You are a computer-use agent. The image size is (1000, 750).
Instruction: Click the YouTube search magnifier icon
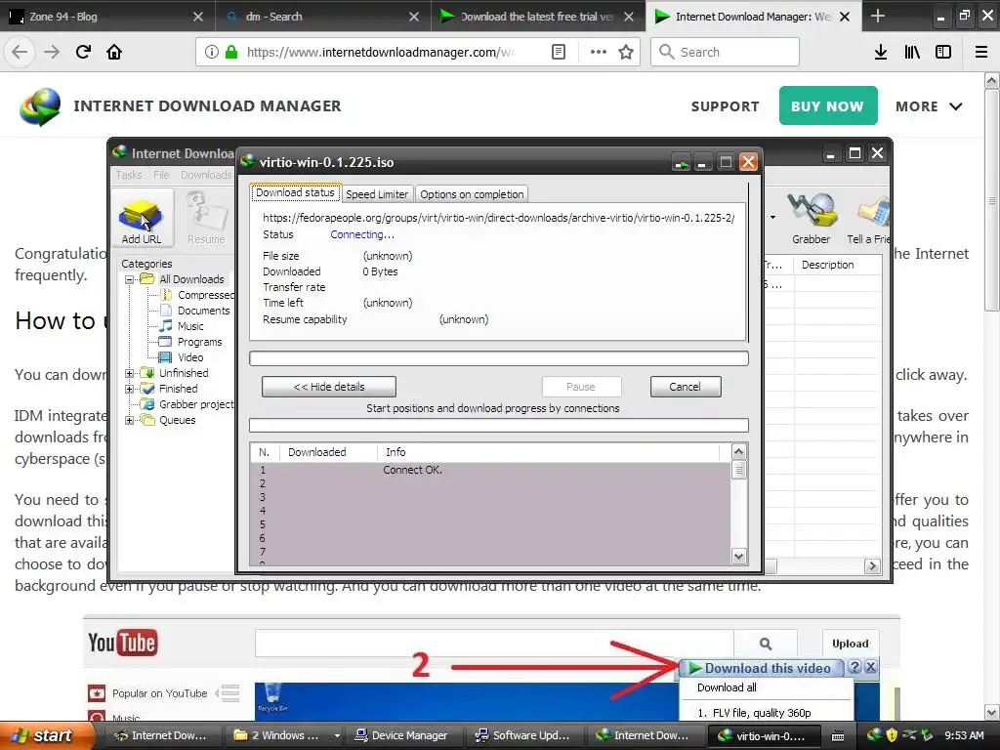tap(766, 644)
